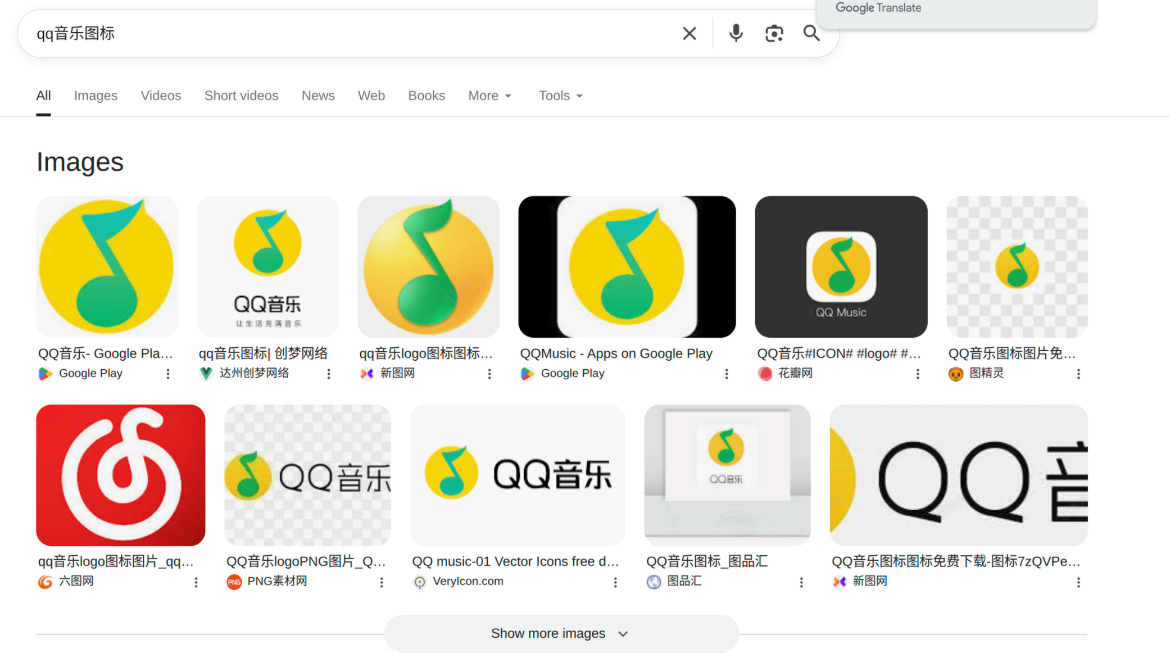Open more options for 达州创梦网络 result
This screenshot has width=1170, height=653.
pyautogui.click(x=329, y=374)
